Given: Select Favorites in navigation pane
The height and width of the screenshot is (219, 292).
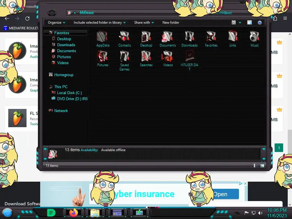Looking at the screenshot, I should click(62, 33).
